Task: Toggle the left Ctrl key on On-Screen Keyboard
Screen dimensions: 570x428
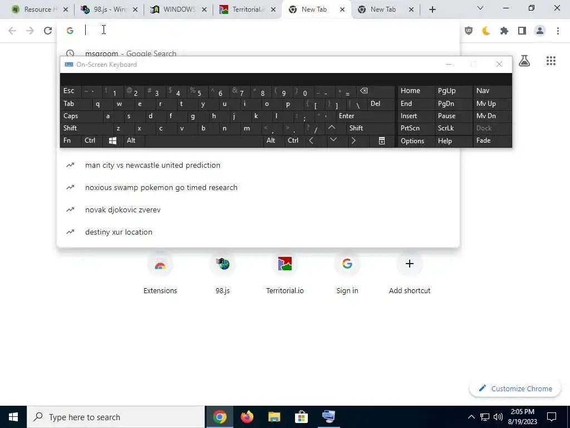Action: click(91, 141)
